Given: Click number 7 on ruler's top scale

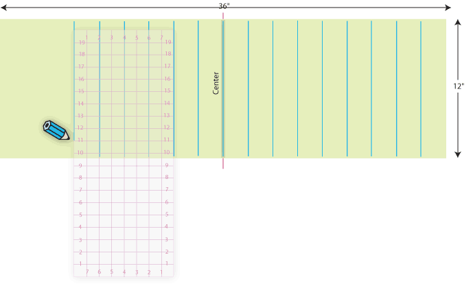Looking at the screenshot, I should [161, 37].
